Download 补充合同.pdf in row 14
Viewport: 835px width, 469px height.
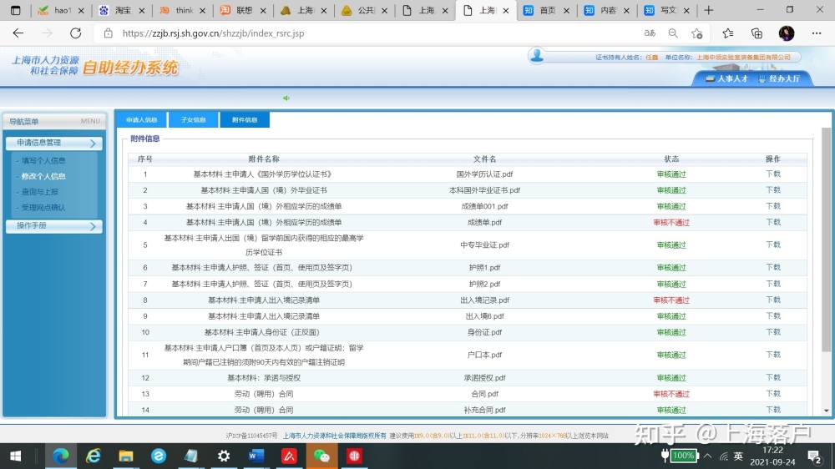click(772, 410)
